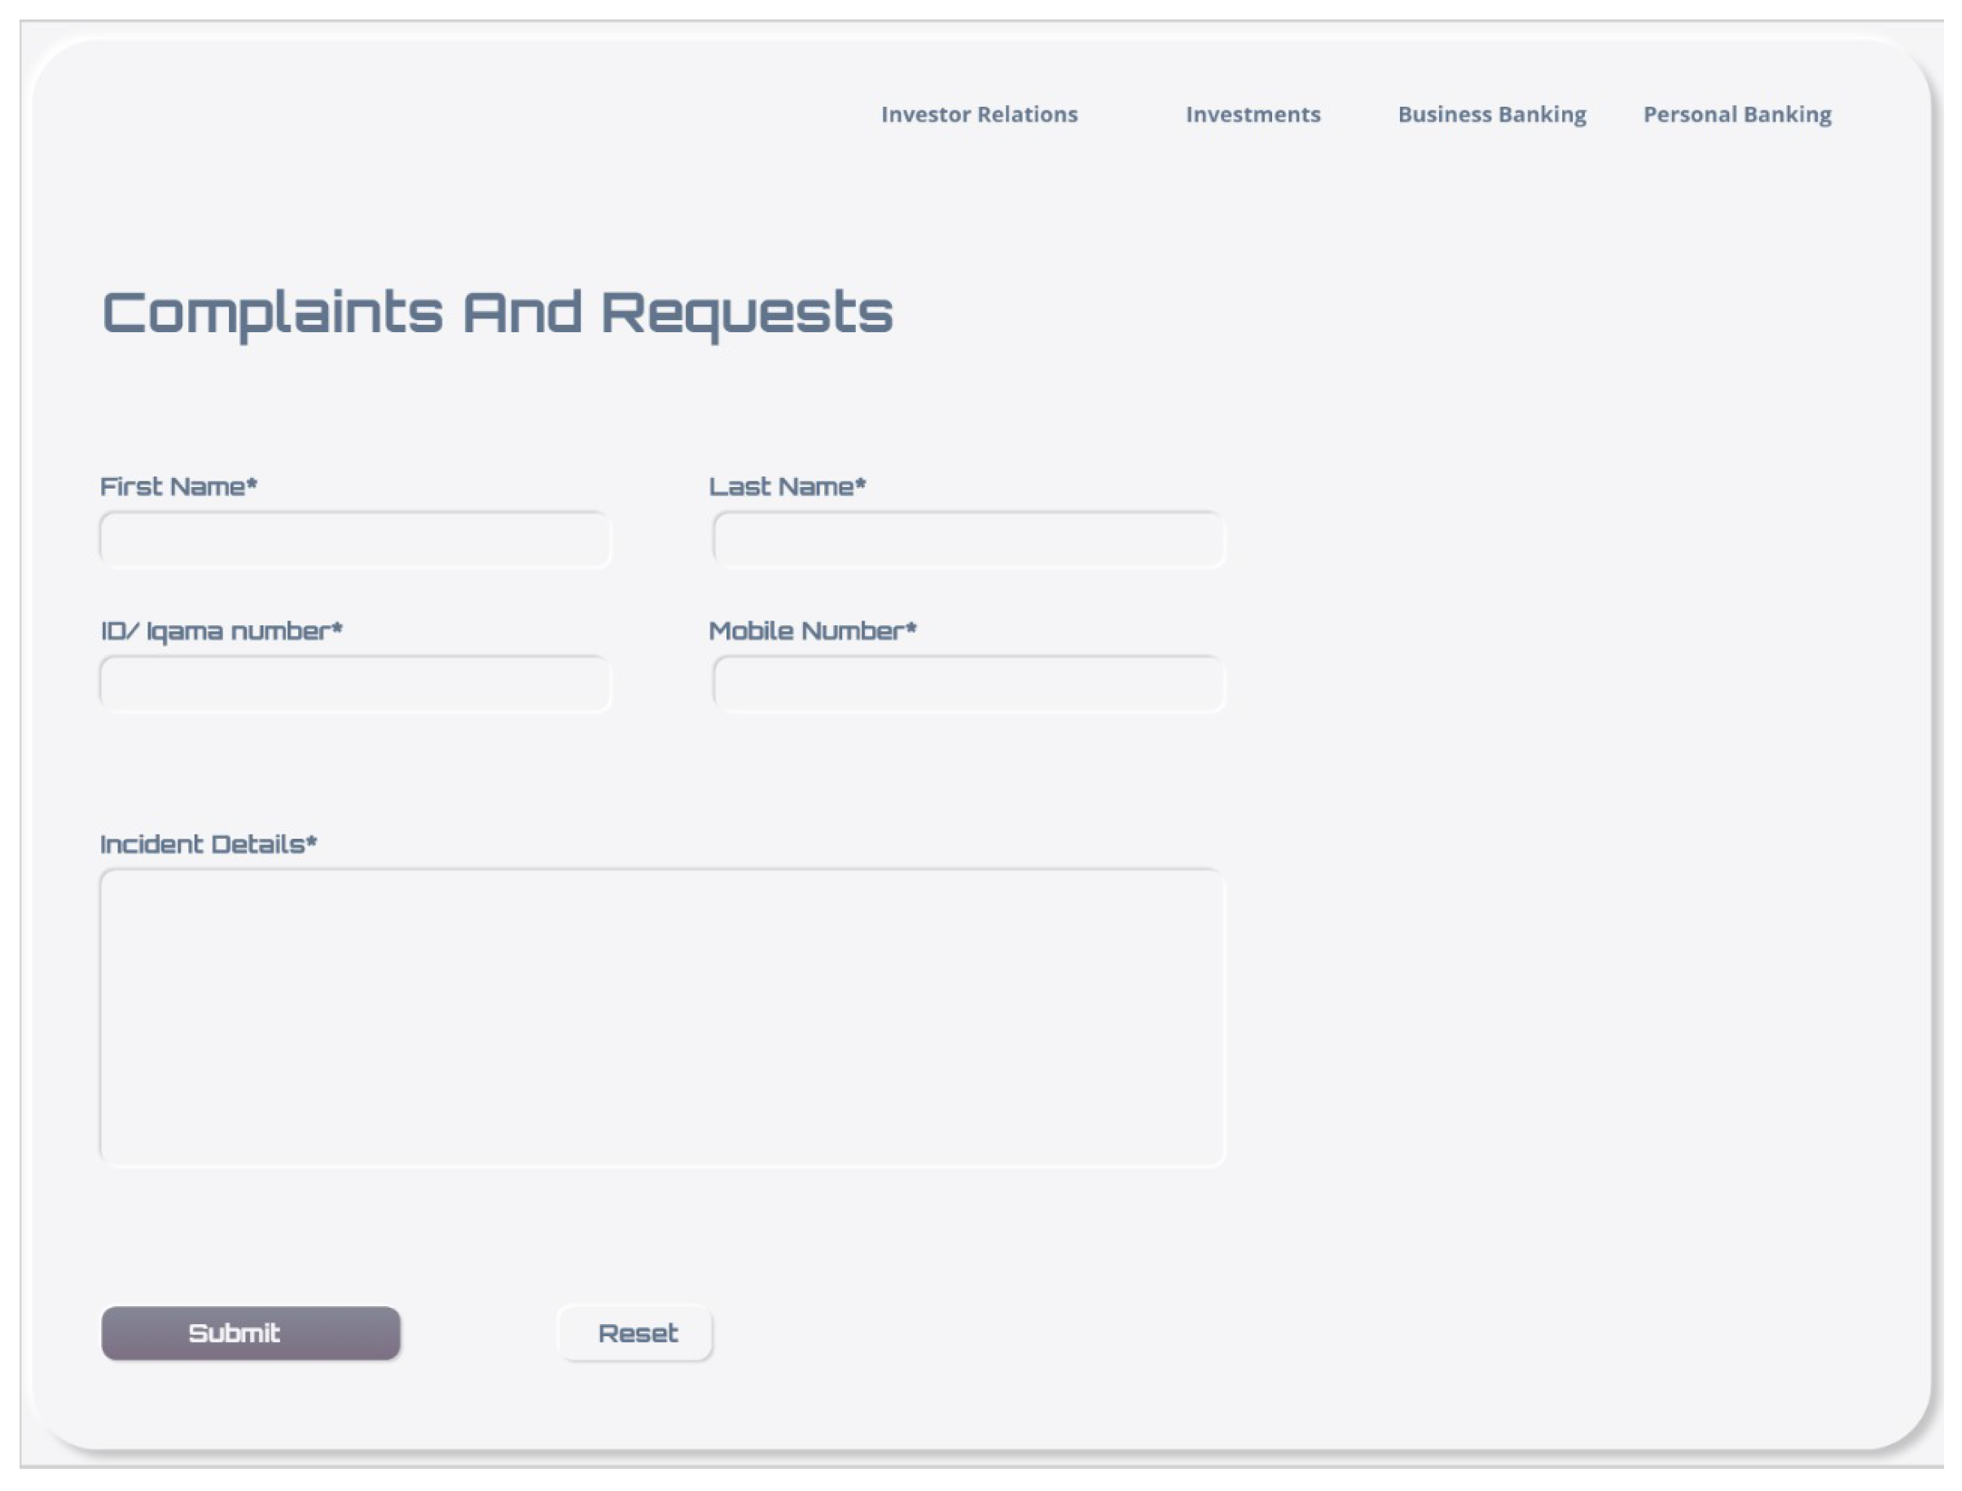Select Business Banking in the navigation
The height and width of the screenshot is (1491, 1962).
(1491, 115)
